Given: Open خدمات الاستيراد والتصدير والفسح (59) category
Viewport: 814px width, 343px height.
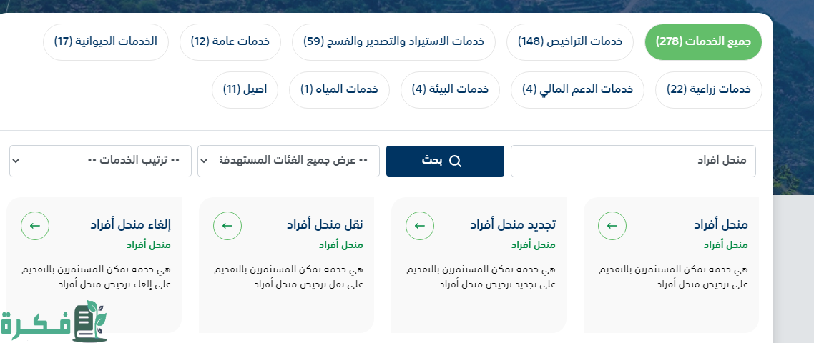Looking at the screenshot, I should pyautogui.click(x=393, y=42).
